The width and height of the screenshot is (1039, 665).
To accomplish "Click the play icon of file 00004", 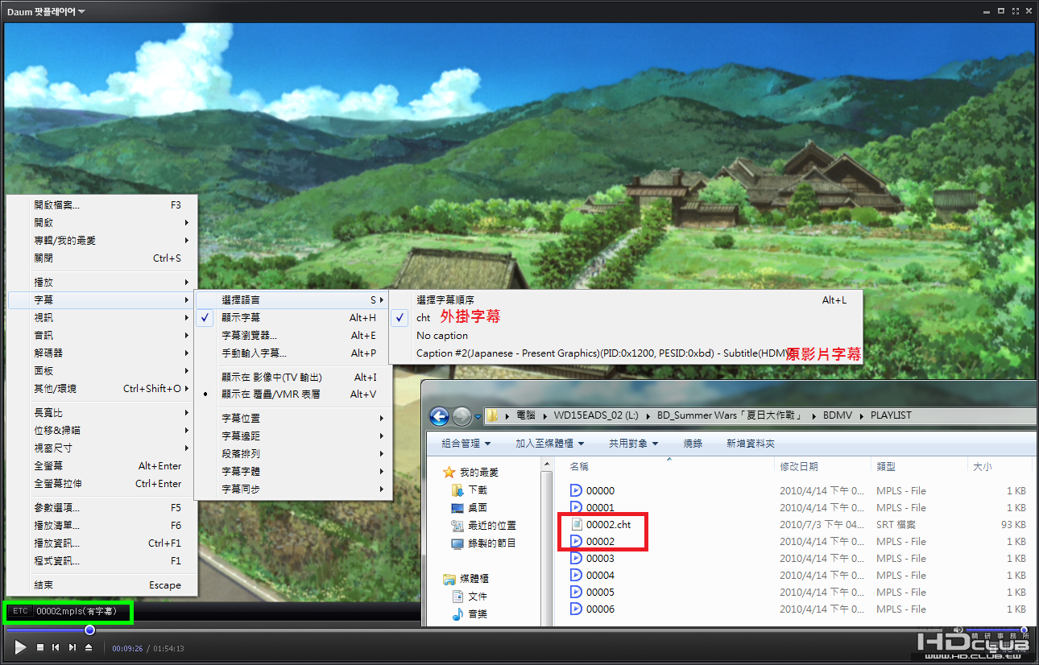I will pyautogui.click(x=576, y=575).
